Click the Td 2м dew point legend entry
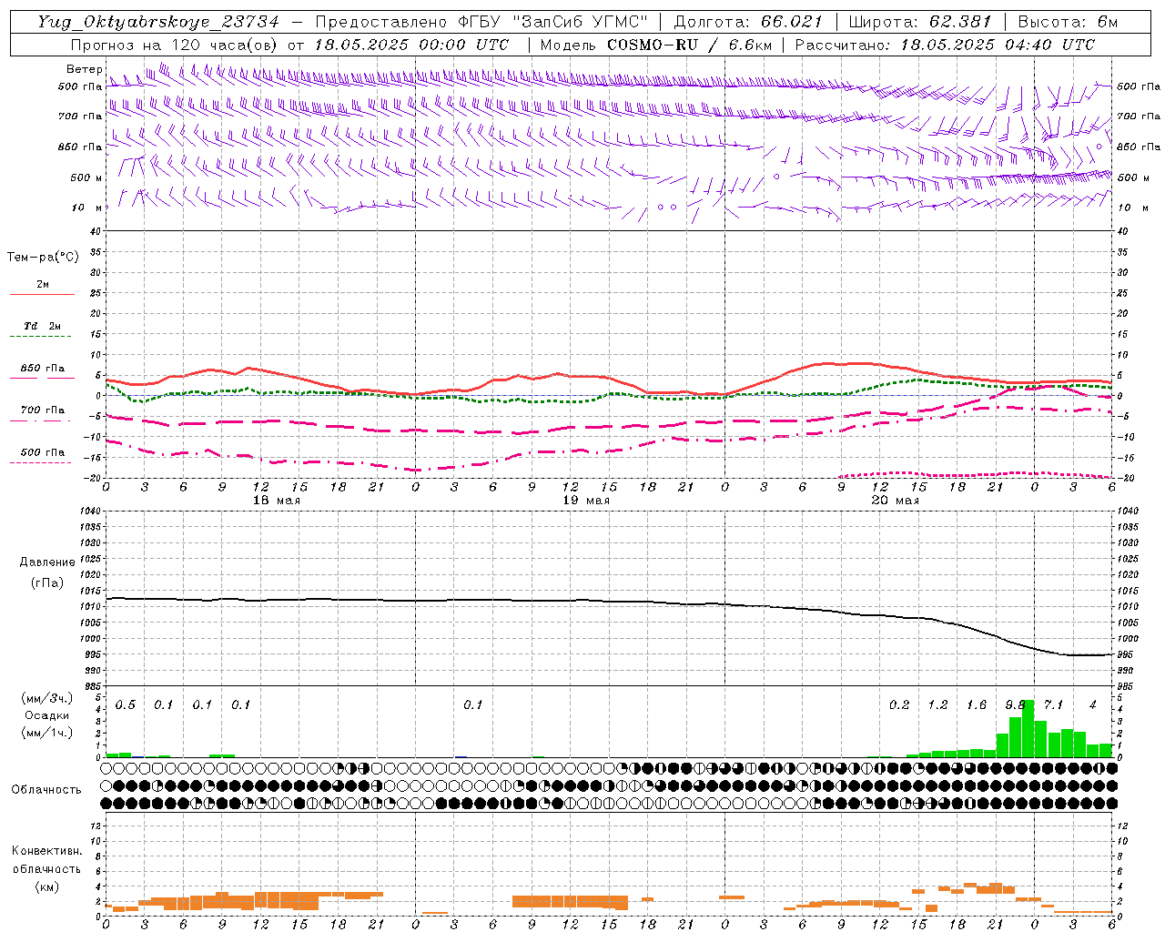 [43, 326]
